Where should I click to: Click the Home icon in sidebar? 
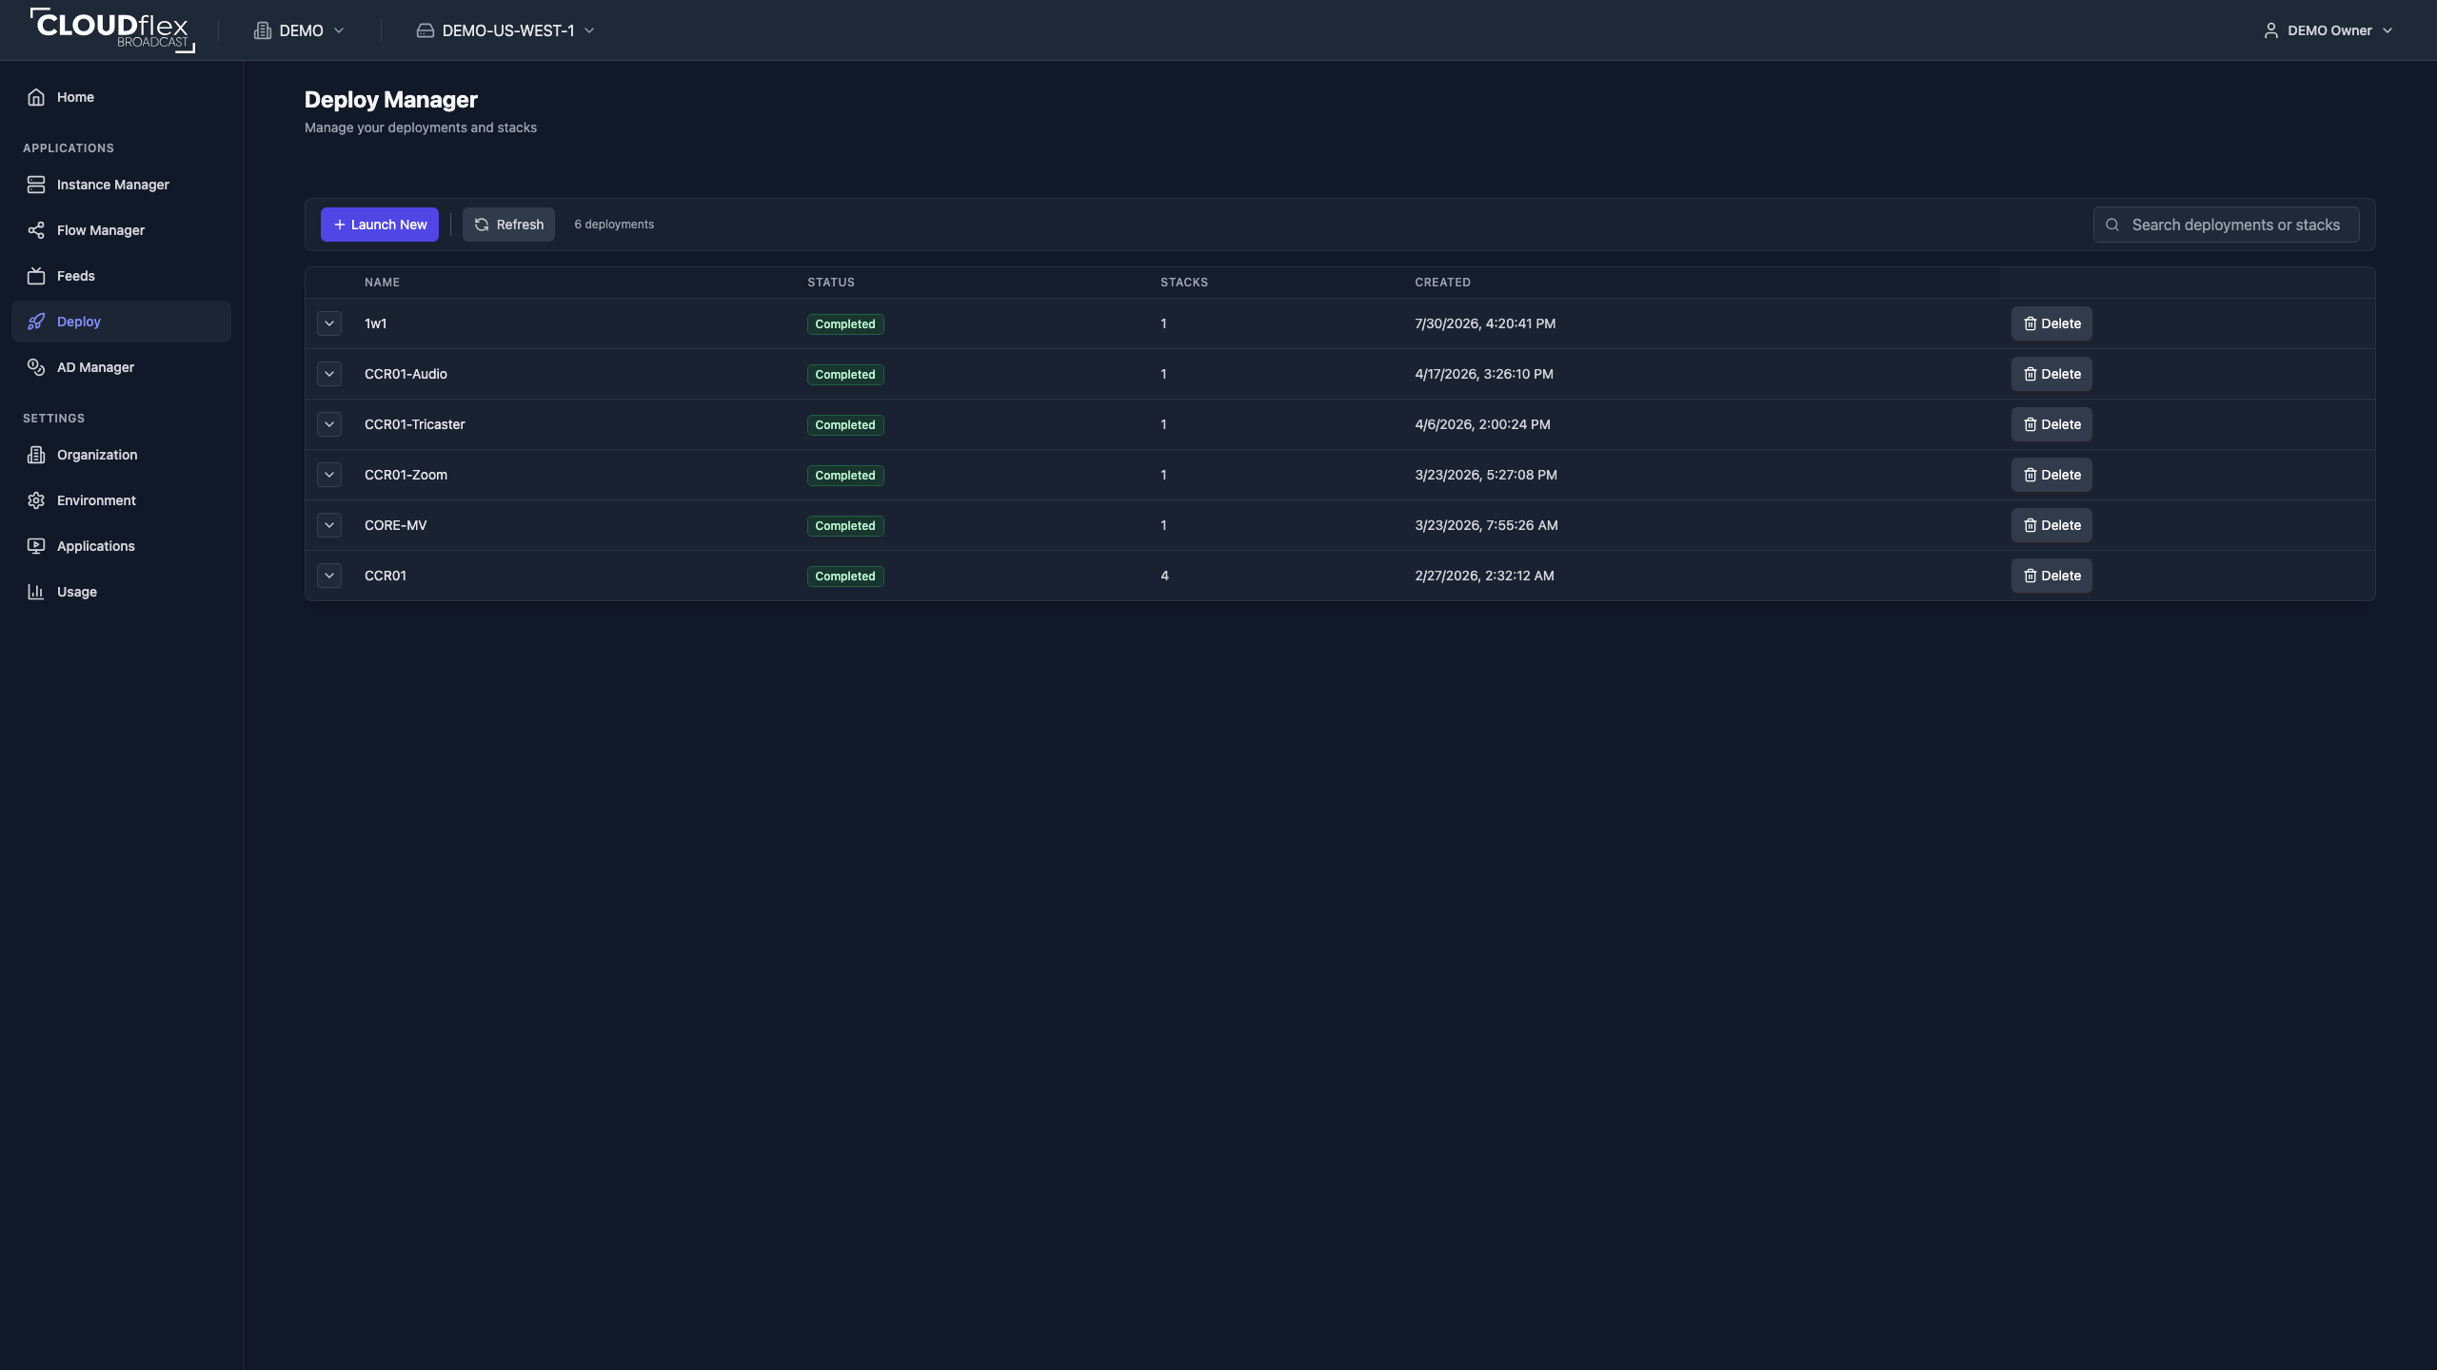point(36,97)
